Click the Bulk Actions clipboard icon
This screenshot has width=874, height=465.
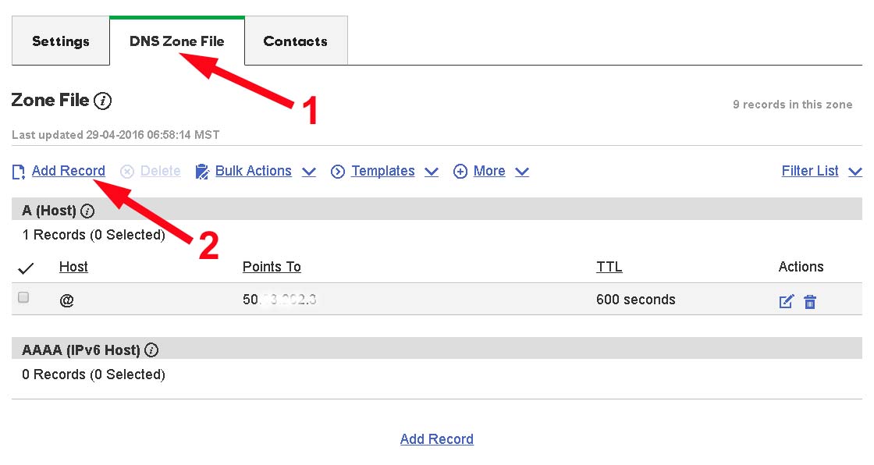click(202, 172)
